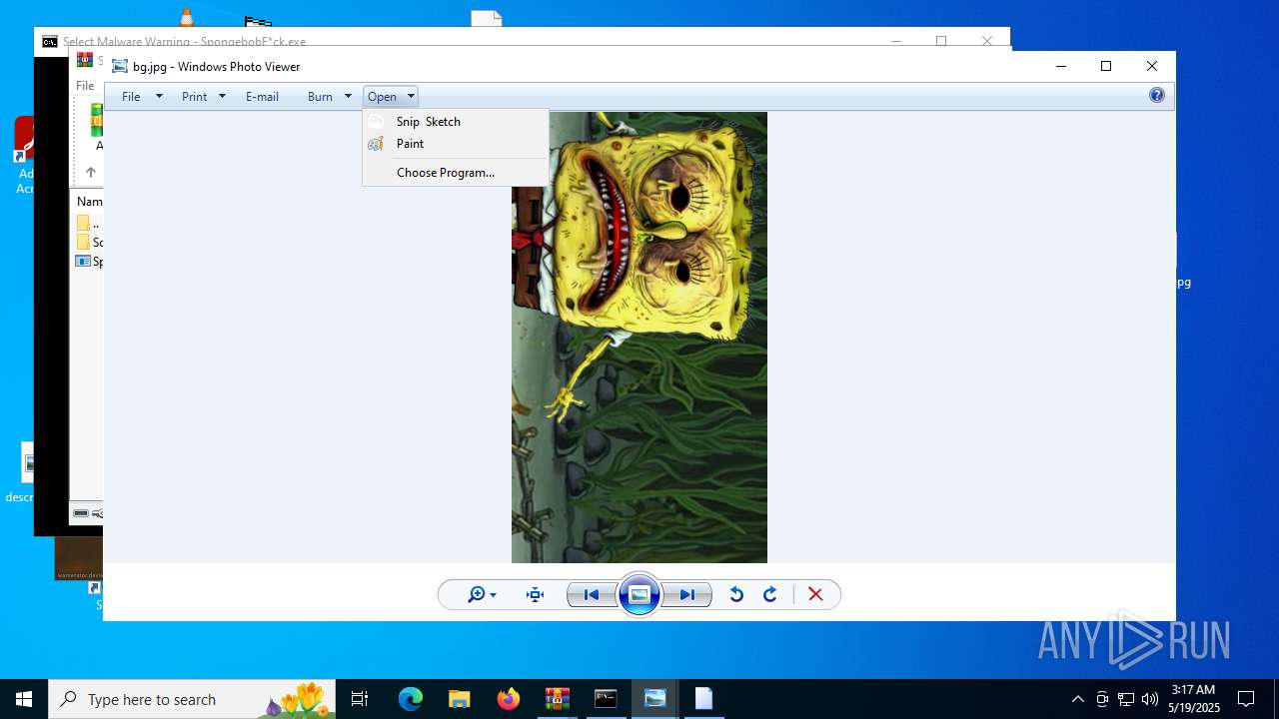This screenshot has width=1279, height=719.
Task: Switch to WinRAR taskbar icon
Action: pos(557,699)
